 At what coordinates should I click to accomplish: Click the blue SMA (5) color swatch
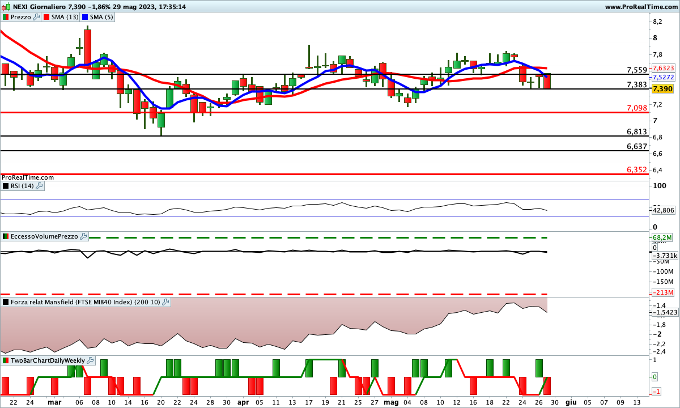86,17
